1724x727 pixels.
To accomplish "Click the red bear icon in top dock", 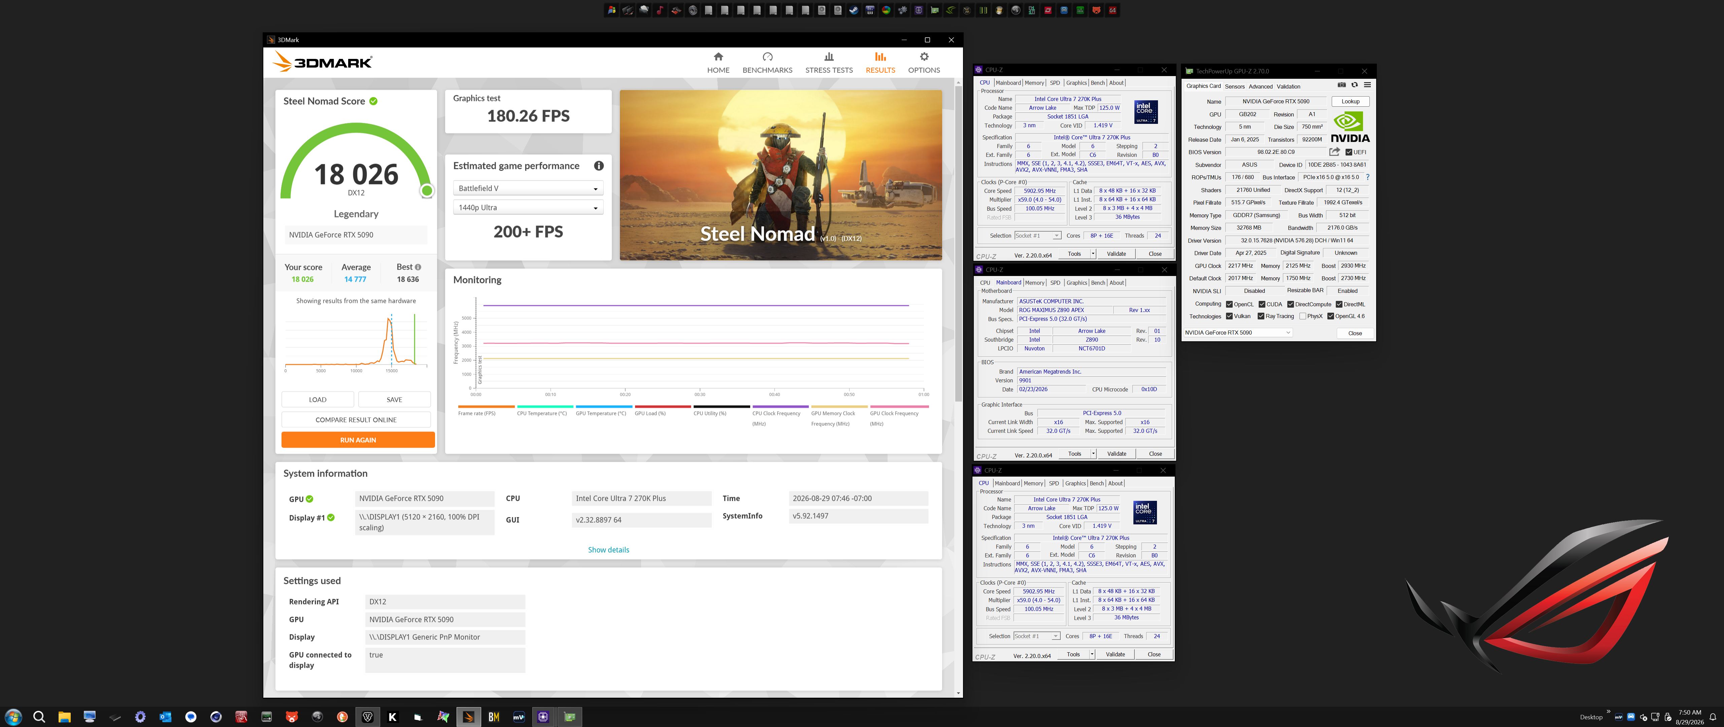I will coord(1096,10).
